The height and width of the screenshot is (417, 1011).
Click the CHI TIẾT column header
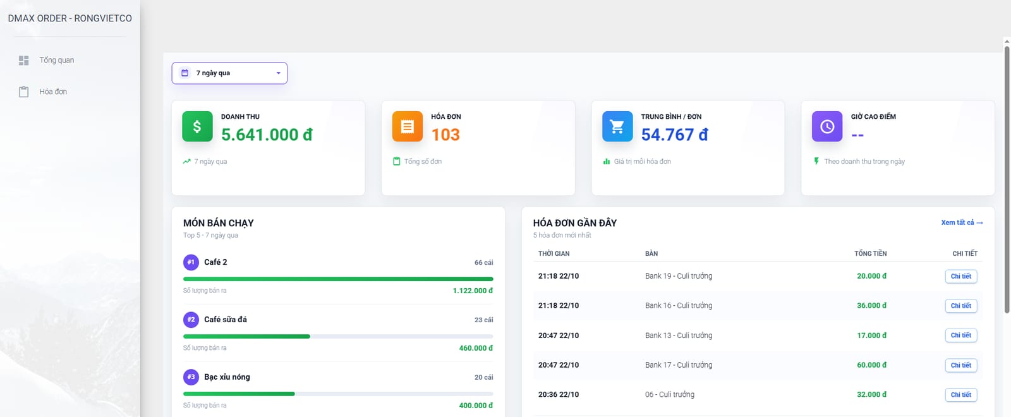point(965,253)
